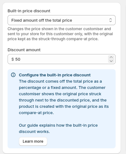Click the "percentage or a fixed amount" line
Viewport: 126px width, 154px height.
pyautogui.click(x=62, y=88)
